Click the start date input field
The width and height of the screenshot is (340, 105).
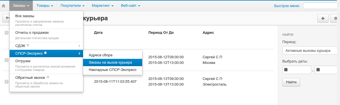tap(296, 70)
